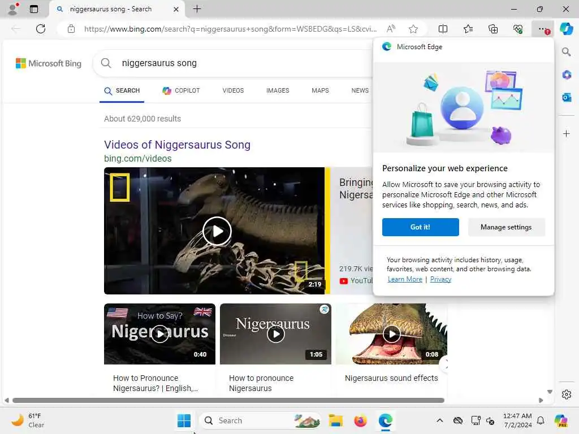Click the scroll right arrow

(541, 401)
